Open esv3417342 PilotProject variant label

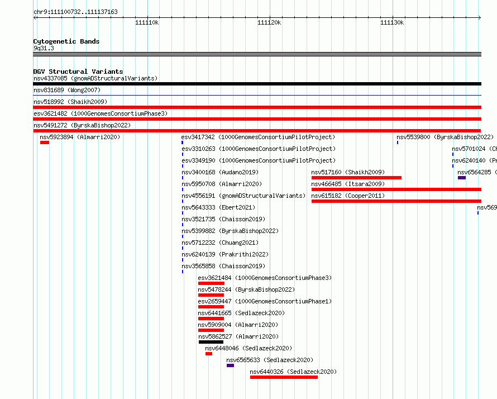[x=258, y=137]
